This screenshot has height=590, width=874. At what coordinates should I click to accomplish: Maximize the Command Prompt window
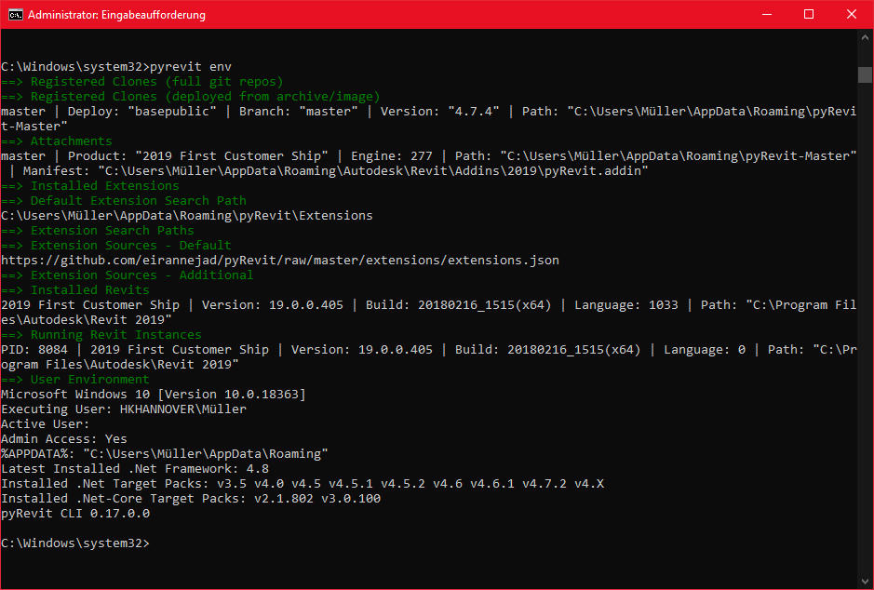tap(810, 14)
